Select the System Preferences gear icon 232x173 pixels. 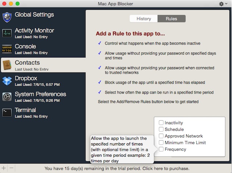7,97
